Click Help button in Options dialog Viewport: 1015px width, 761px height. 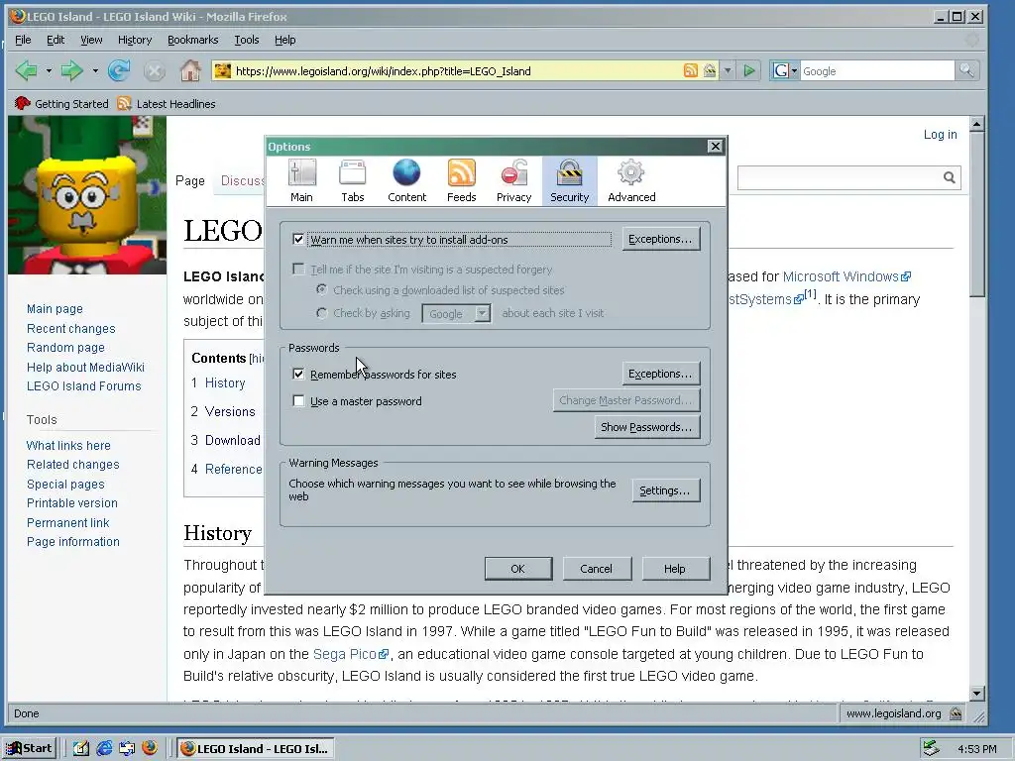pos(674,568)
